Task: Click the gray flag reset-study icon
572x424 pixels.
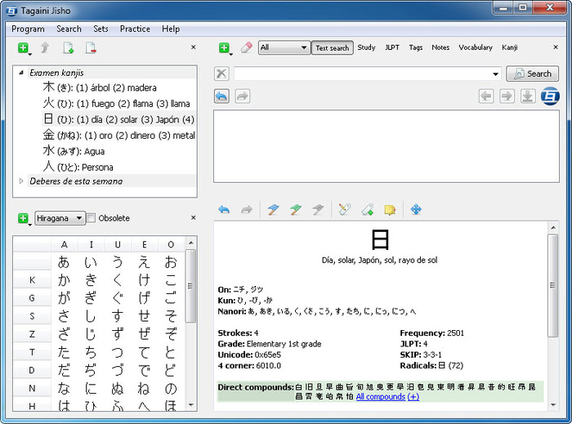Action: tap(318, 209)
